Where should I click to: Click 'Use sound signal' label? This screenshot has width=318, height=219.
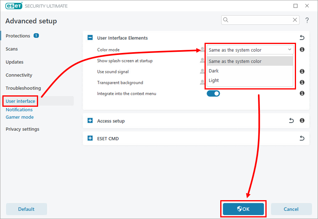[113, 71]
